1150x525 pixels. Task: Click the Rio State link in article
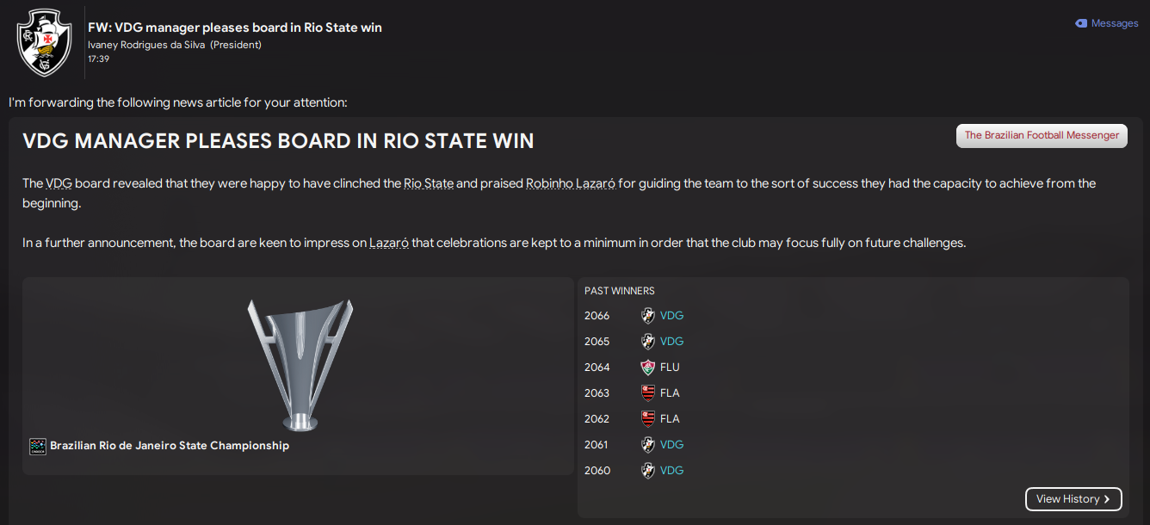[429, 183]
